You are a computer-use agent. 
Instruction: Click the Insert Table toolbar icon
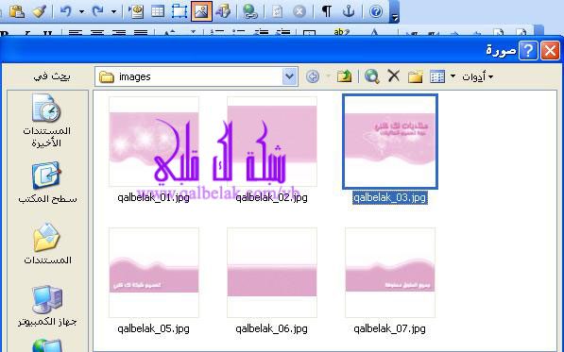click(158, 11)
